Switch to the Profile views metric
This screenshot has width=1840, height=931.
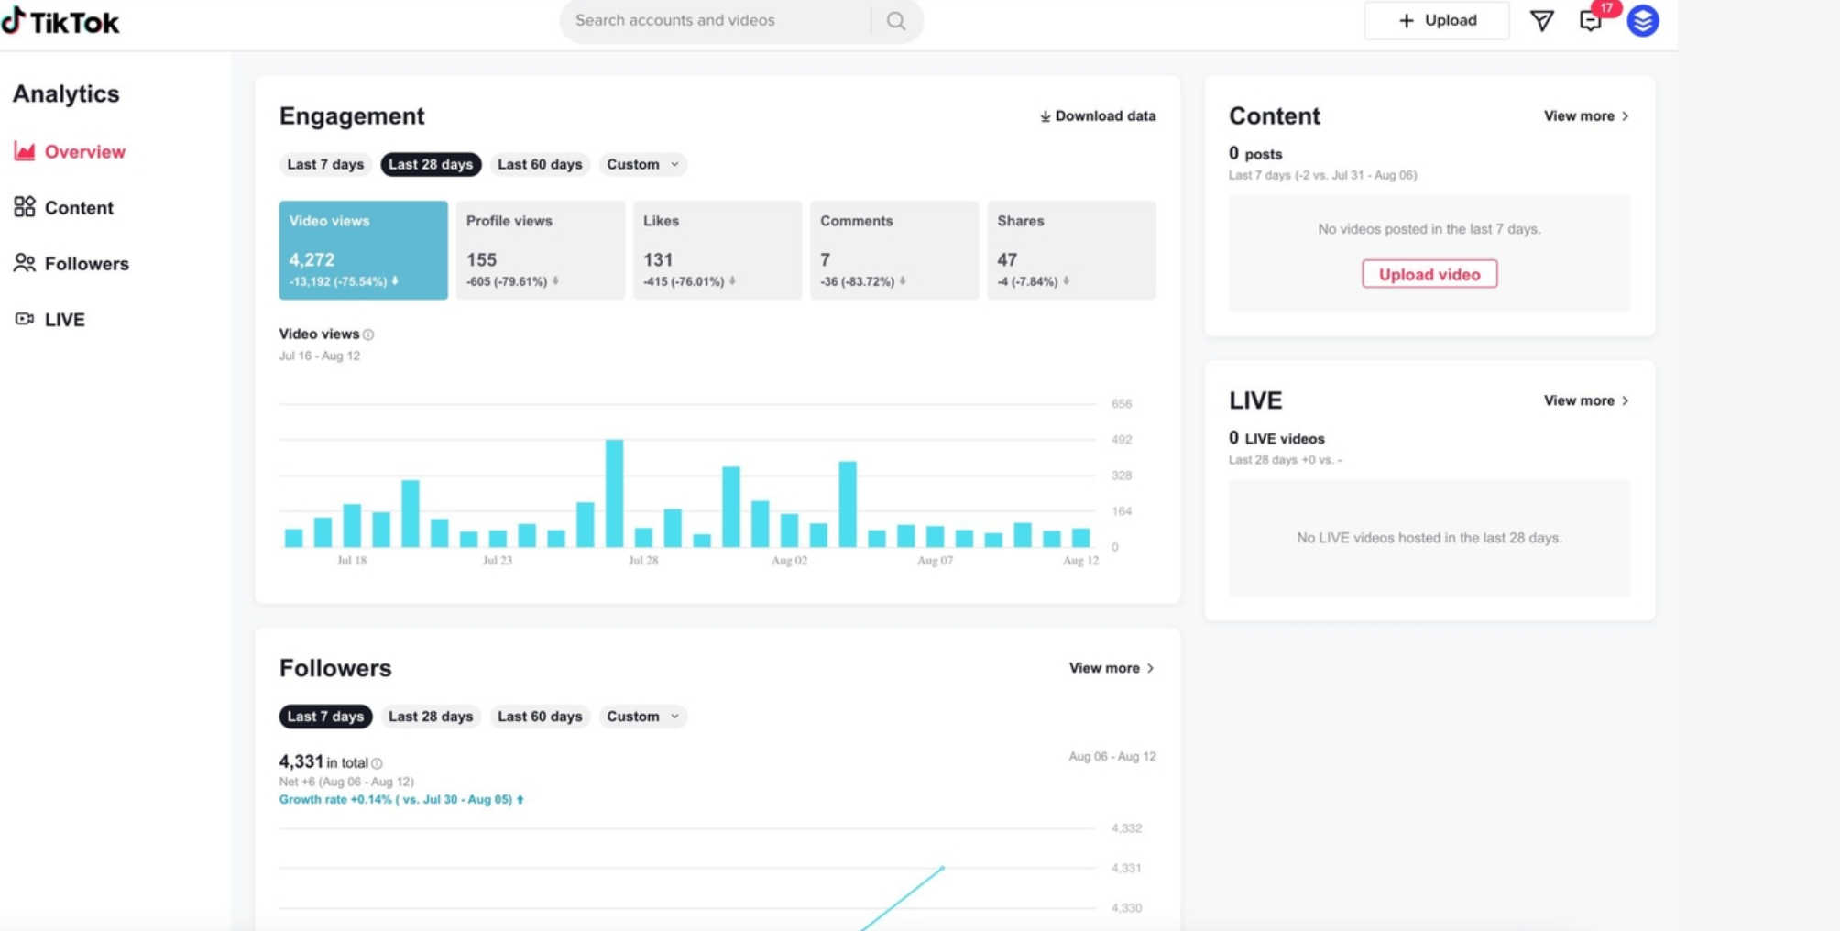point(540,249)
